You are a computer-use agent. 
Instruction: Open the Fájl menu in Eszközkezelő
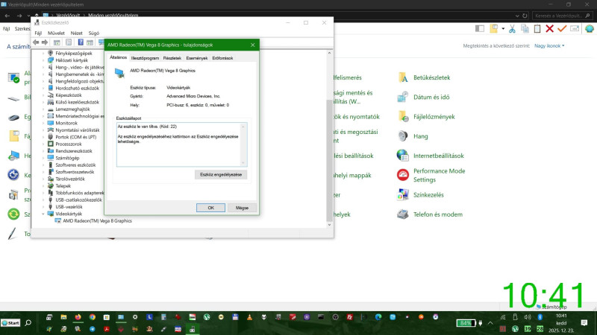coord(38,33)
